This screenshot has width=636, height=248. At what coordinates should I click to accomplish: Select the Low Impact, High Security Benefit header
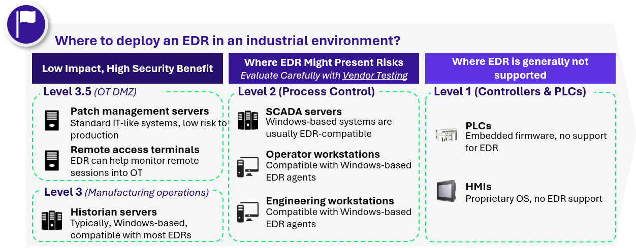point(128,68)
